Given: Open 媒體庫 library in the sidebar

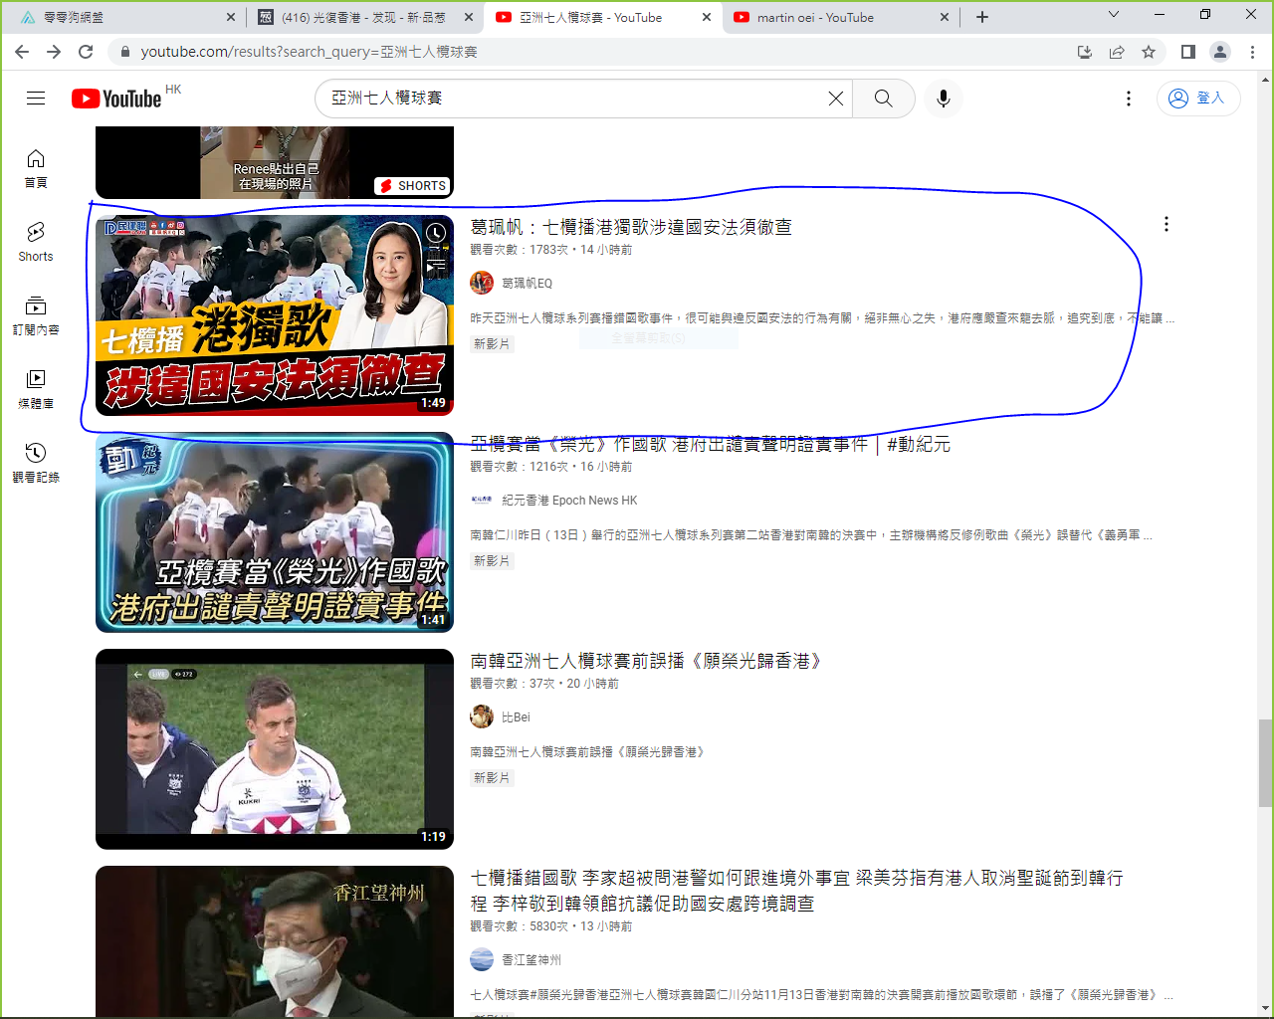Looking at the screenshot, I should pos(36,389).
